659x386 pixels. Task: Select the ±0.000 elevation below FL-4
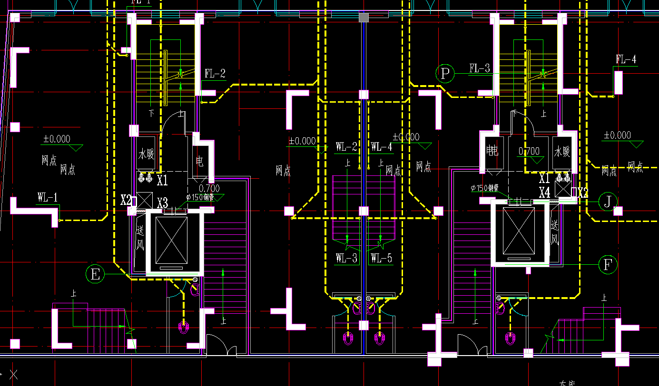617,135
